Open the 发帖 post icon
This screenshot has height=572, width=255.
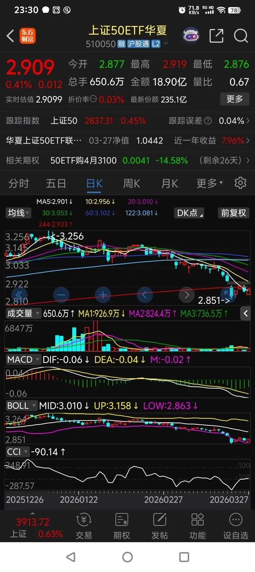[160, 520]
